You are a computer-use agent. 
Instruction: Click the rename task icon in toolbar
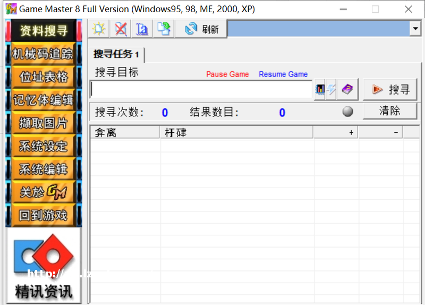(142, 29)
